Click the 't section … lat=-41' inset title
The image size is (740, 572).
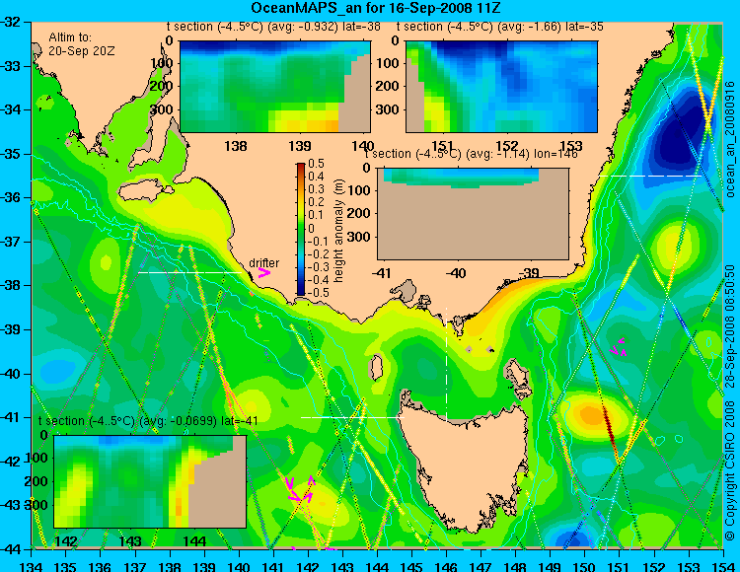148,421
